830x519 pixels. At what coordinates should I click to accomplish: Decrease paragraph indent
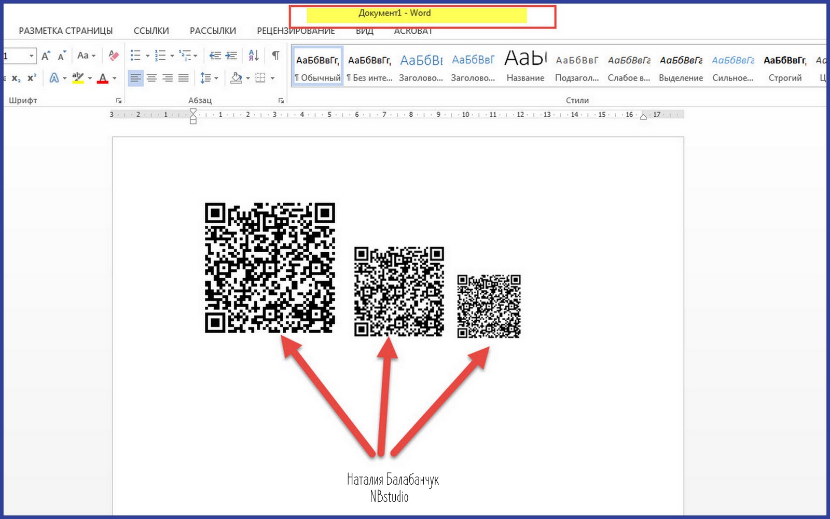(215, 56)
